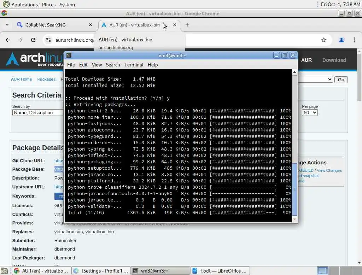Open the terminal File menu
The height and width of the screenshot is (275, 362).
[x=71, y=65]
